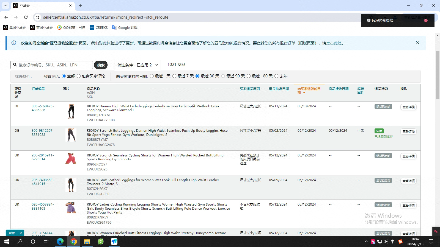This screenshot has height=247, width=440.
Task: Close the 亚马逊 browser tab
Action: coord(70,5)
